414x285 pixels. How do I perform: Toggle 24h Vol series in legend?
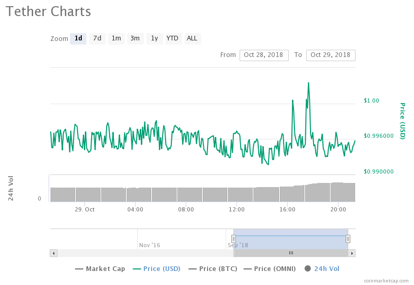coord(322,269)
